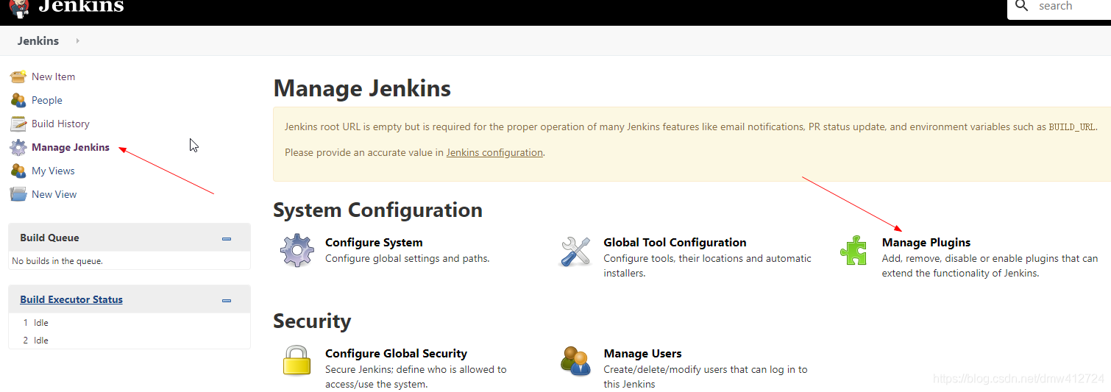This screenshot has height=392, width=1111.
Task: Click the 'Manage Jenkins' page heading
Action: (362, 89)
